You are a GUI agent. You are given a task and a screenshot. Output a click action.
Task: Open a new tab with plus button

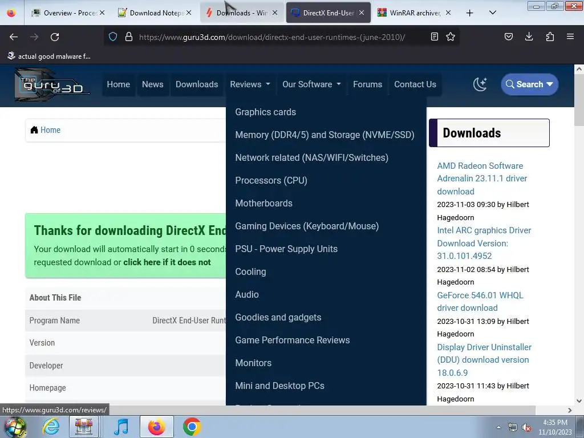pyautogui.click(x=470, y=13)
